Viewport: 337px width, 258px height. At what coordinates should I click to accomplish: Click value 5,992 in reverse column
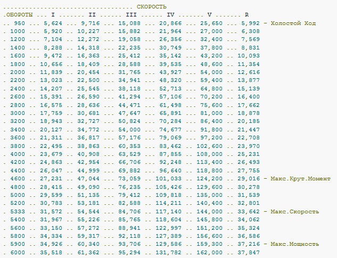(x=251, y=23)
